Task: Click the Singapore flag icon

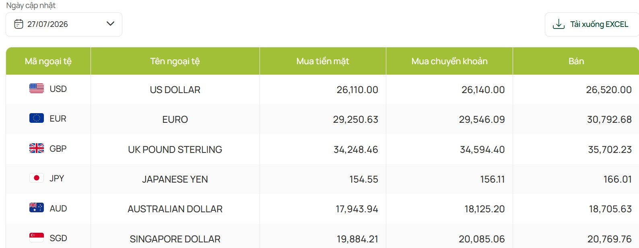Action: click(37, 238)
